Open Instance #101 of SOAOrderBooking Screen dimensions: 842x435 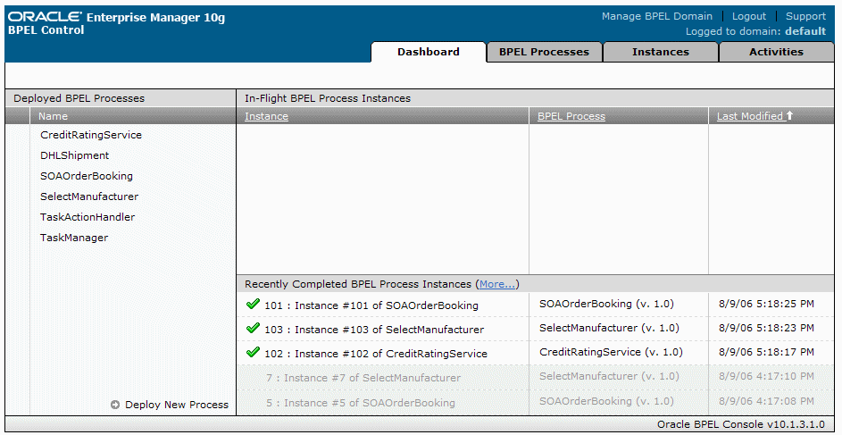371,305
